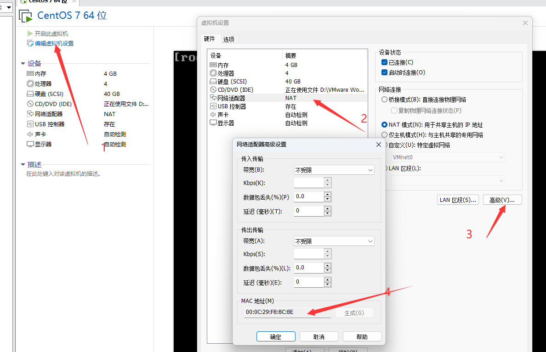Uncheck the 已连接(C) checkbox
This screenshot has height=352, width=546.
[x=384, y=62]
